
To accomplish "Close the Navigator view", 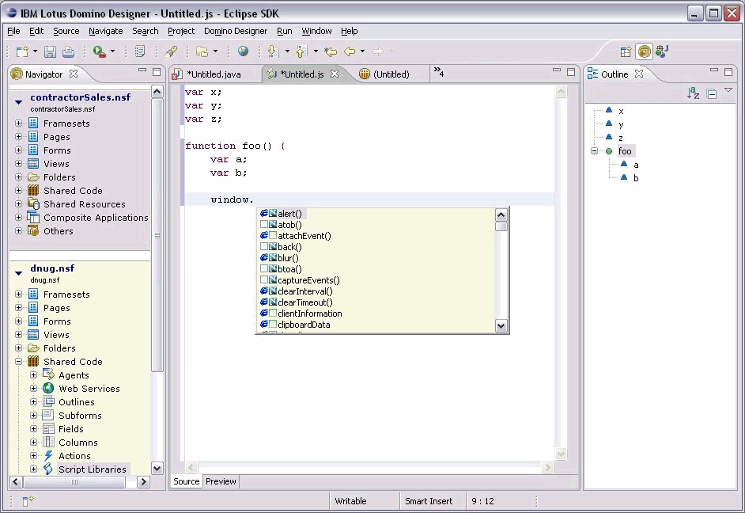I will [x=74, y=74].
